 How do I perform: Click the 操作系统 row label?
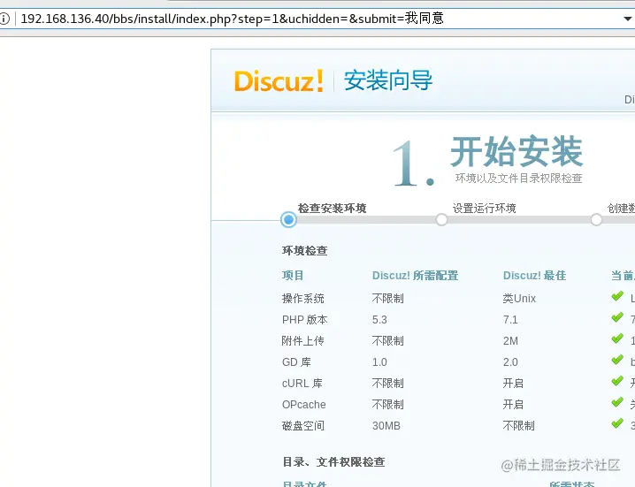click(303, 299)
